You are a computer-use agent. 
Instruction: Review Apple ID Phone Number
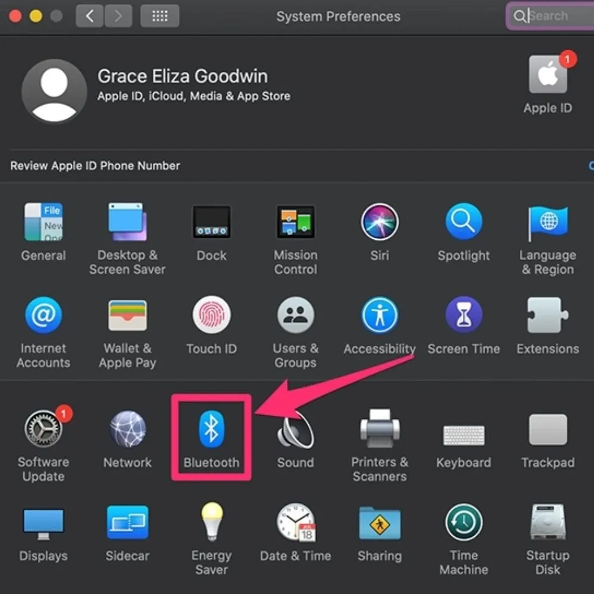(95, 166)
